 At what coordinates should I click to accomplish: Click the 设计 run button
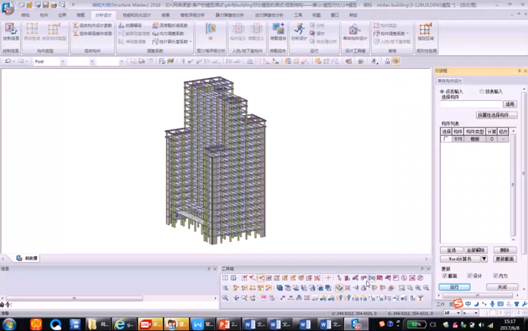pyautogui.click(x=317, y=33)
